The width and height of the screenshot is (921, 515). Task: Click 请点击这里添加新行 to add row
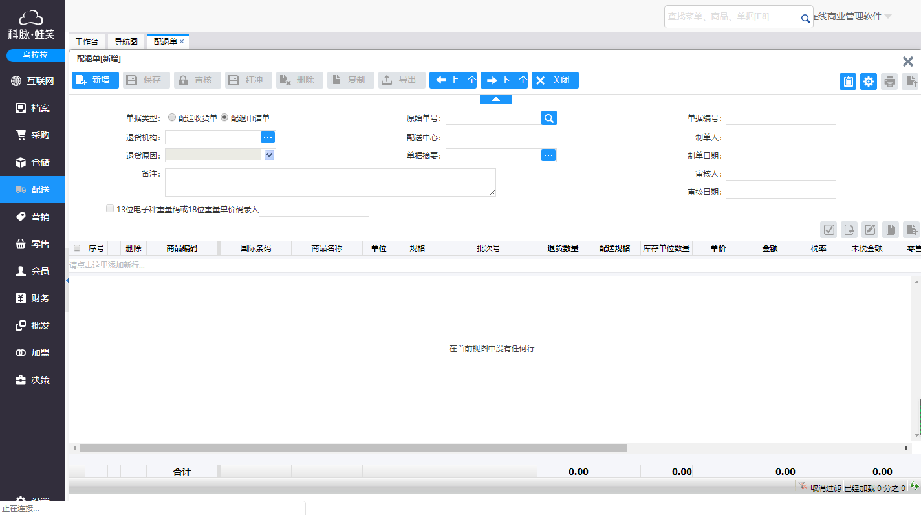click(107, 265)
